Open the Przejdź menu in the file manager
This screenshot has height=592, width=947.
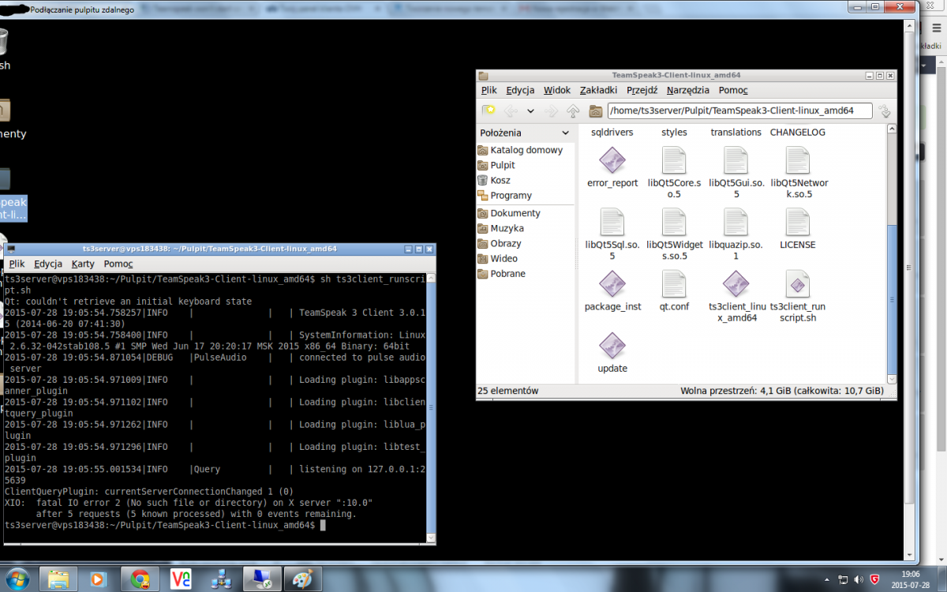tap(642, 90)
